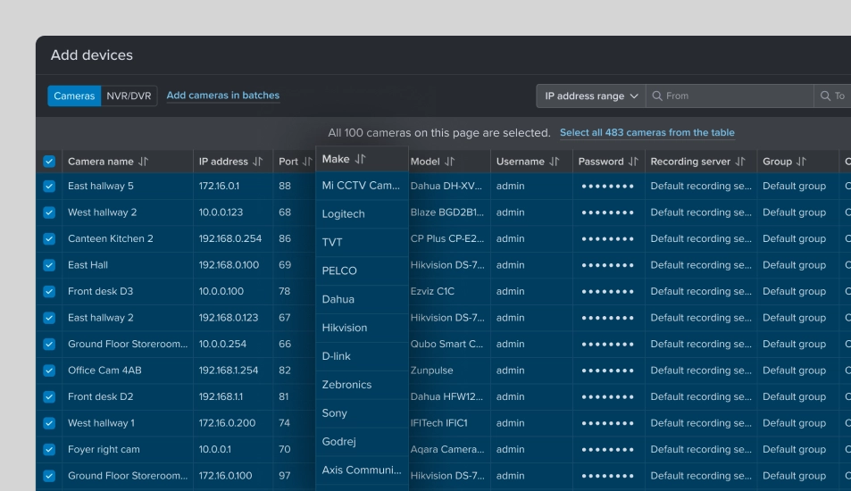Choose Godrej in the Make list
This screenshot has width=851, height=491.
[362, 442]
